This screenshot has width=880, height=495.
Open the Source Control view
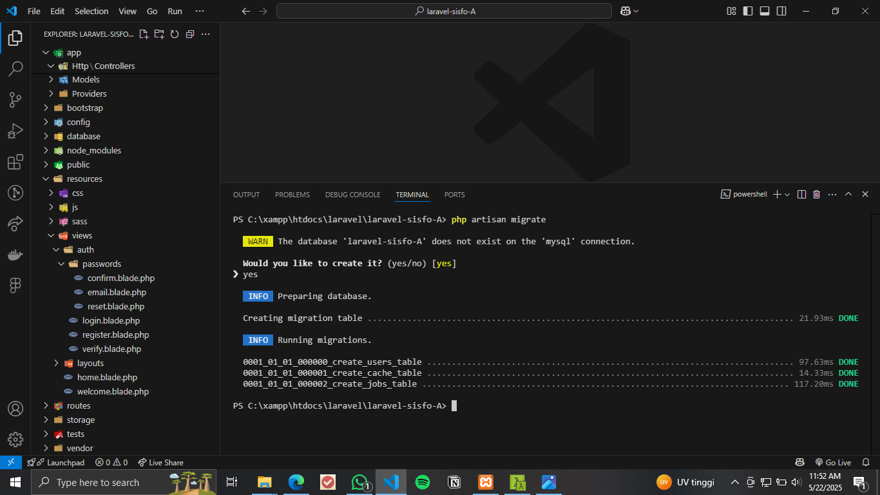[x=15, y=99]
